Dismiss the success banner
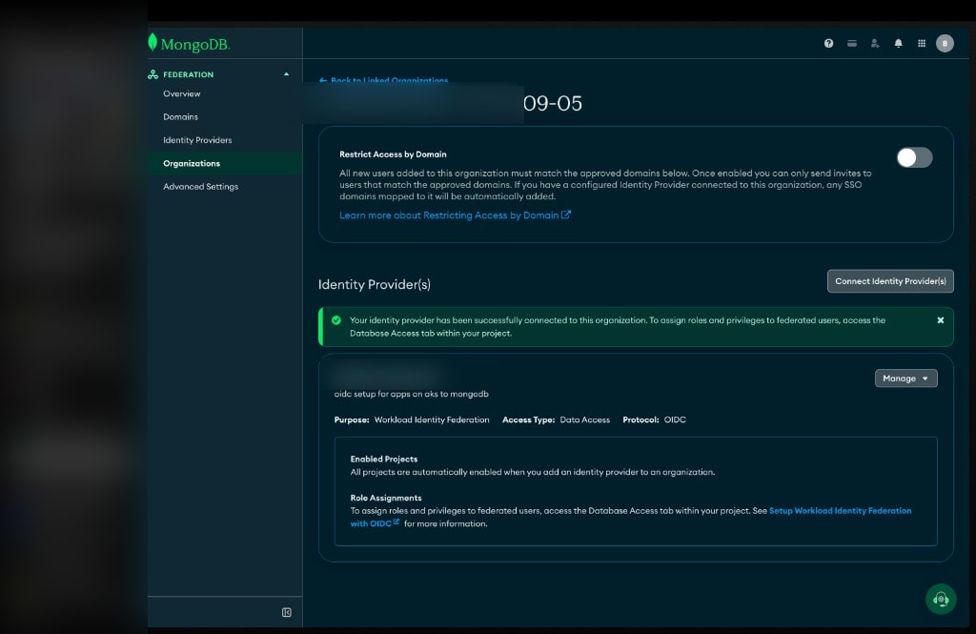976x634 pixels. click(x=941, y=320)
